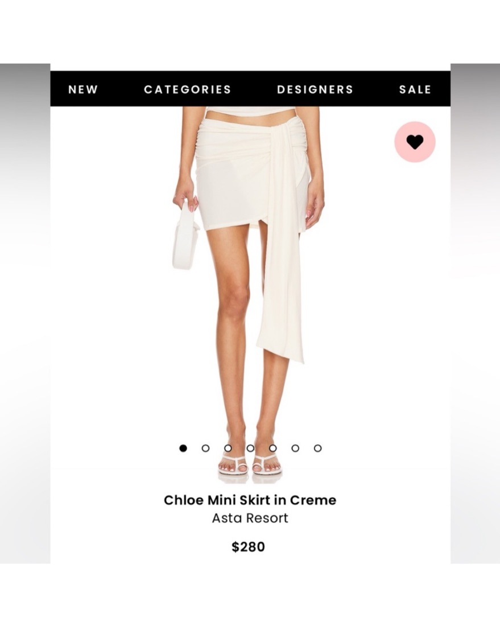The height and width of the screenshot is (626, 500).
Task: Click the hanging drape of the skirt
Action: [282, 248]
